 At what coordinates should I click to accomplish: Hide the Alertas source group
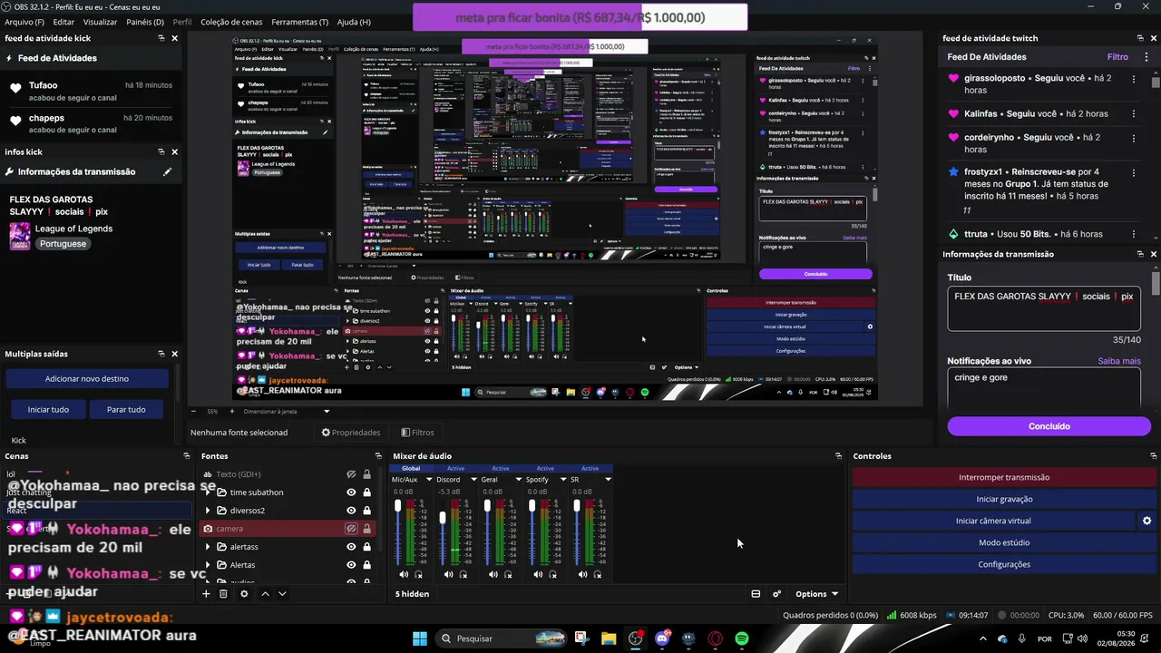point(351,565)
